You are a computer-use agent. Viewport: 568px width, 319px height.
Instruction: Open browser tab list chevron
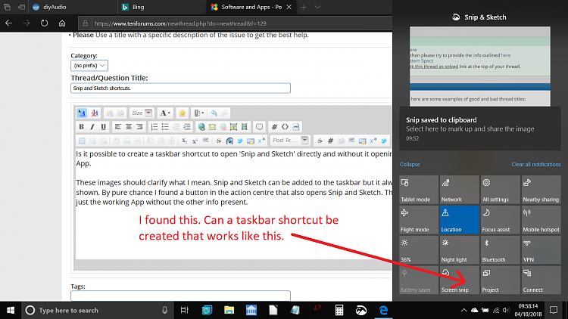[x=317, y=7]
